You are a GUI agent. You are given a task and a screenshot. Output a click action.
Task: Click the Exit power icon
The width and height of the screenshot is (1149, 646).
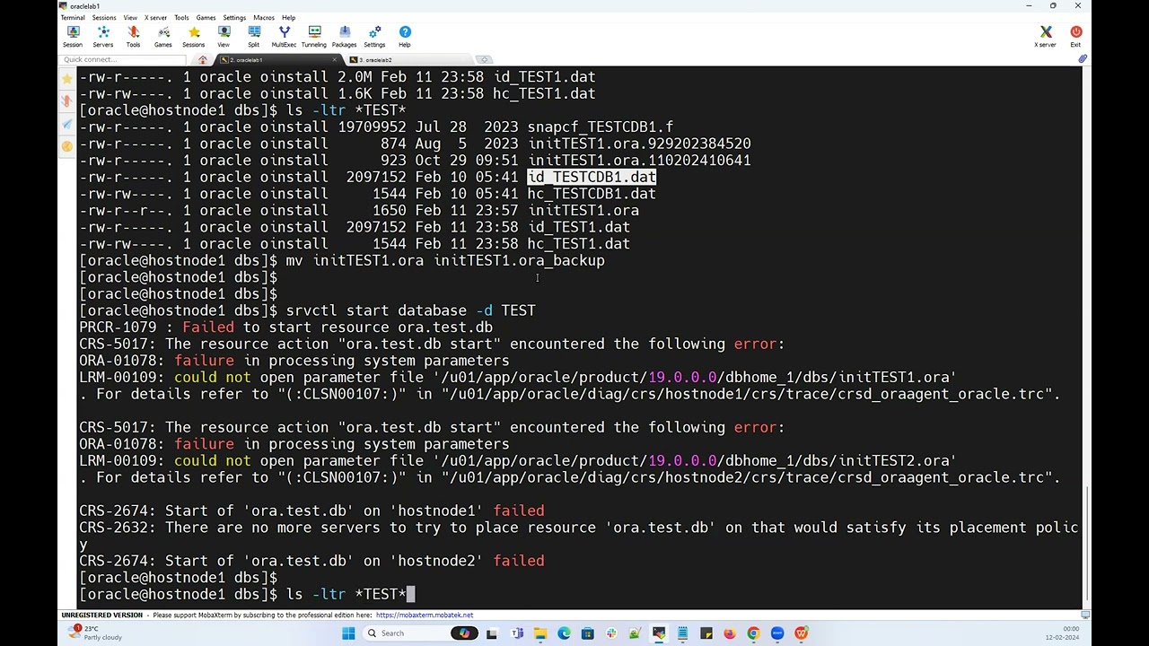1075,36
